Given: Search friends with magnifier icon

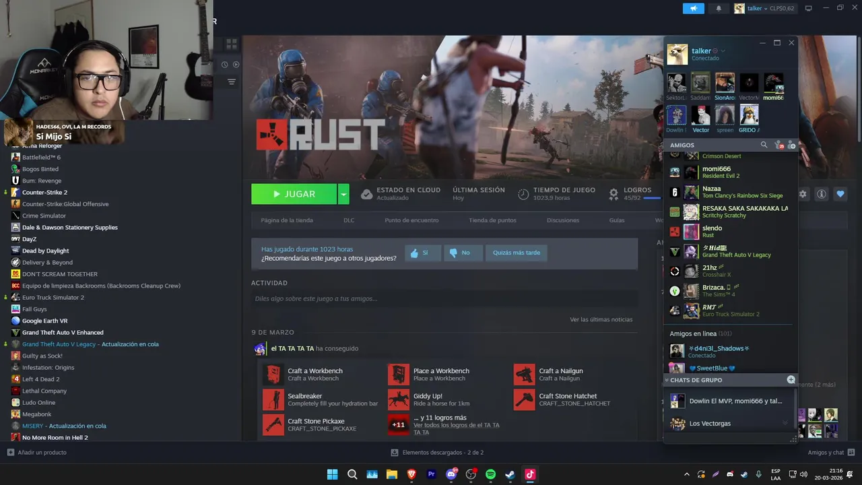Looking at the screenshot, I should (x=764, y=145).
